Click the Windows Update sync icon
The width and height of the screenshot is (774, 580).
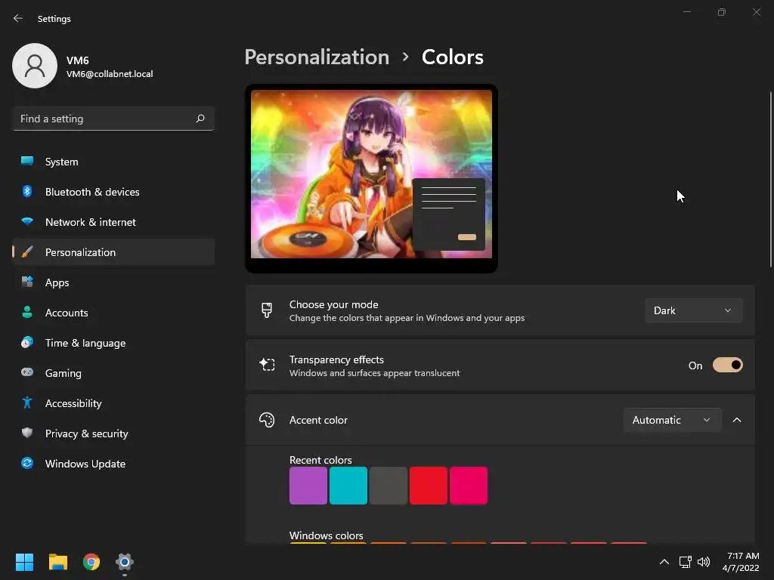tap(27, 463)
